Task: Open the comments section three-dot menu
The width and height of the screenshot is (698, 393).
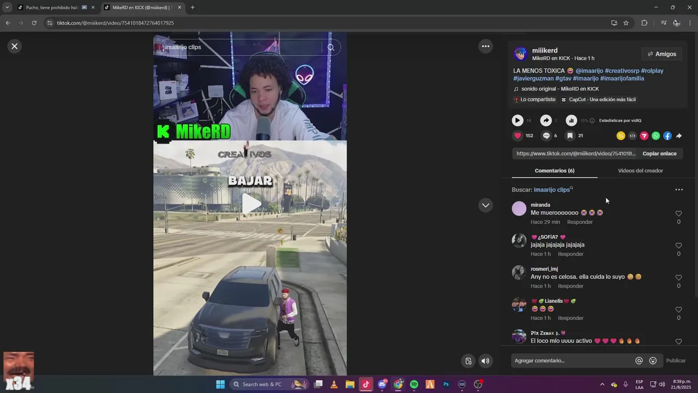Action: pos(679,190)
